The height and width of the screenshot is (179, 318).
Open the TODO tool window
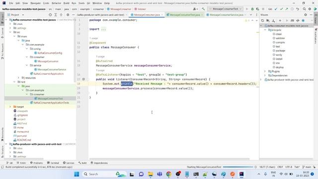tap(21, 163)
